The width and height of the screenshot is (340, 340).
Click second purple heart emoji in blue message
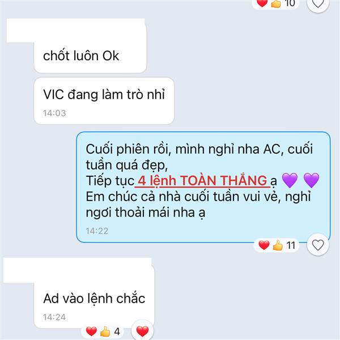pyautogui.click(x=311, y=180)
